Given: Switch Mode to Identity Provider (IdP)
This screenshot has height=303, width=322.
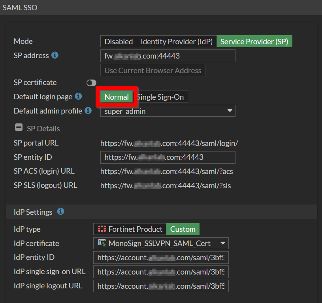Looking at the screenshot, I should [177, 42].
